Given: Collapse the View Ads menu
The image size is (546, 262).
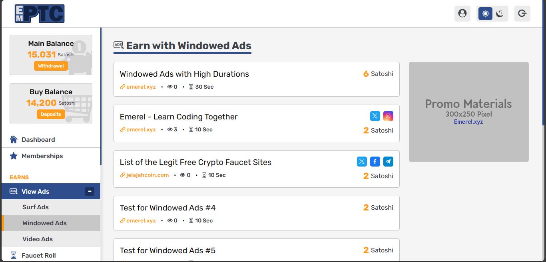Looking at the screenshot, I should tap(90, 191).
